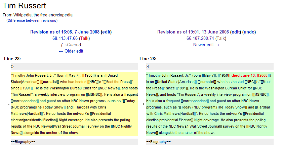Open the 'Difference between revisions' help link
This screenshot has width=283, height=149.
(32, 21)
